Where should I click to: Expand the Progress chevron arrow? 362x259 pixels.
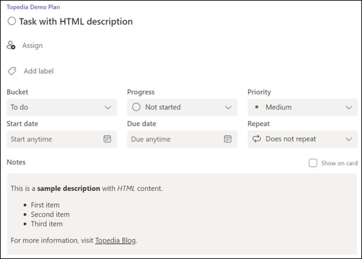point(228,107)
